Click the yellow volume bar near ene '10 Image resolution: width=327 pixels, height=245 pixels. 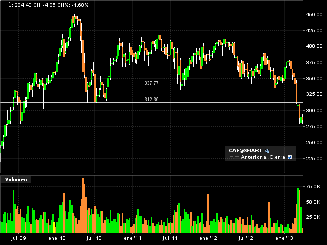point(54,228)
